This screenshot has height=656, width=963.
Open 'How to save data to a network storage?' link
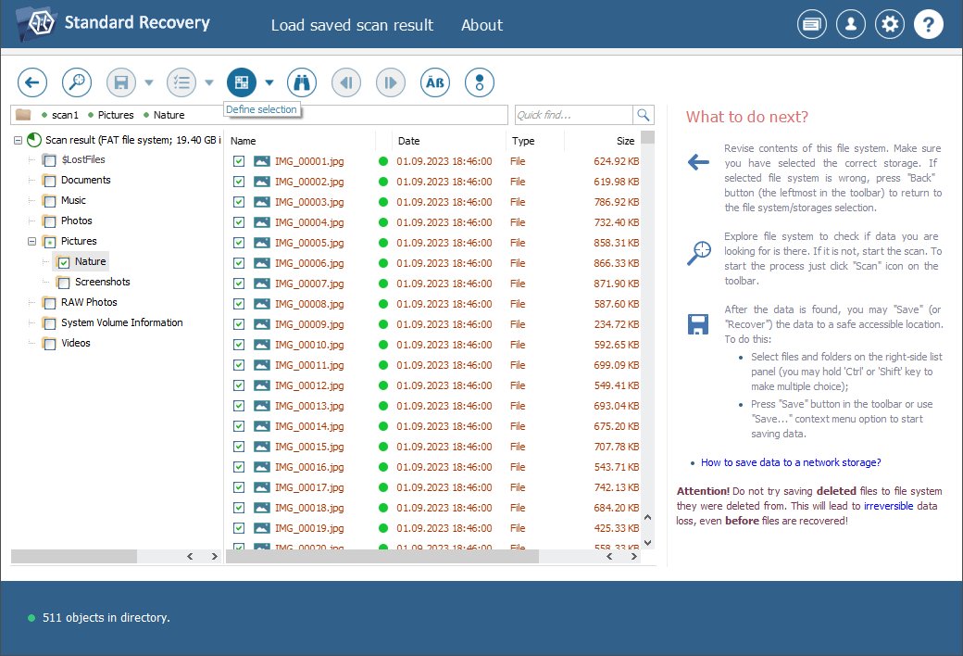click(791, 462)
